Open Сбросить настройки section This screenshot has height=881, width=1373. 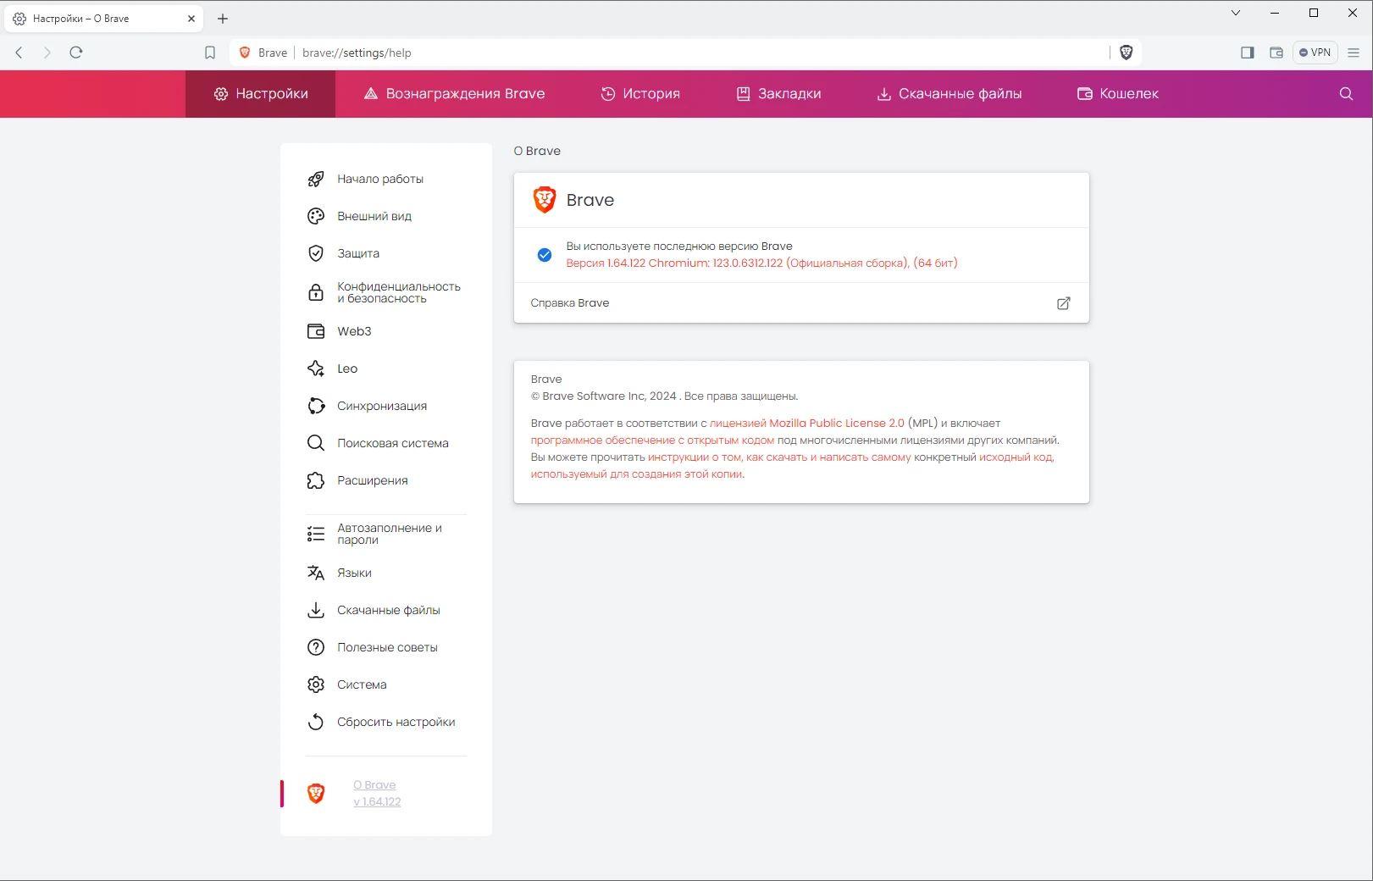tap(396, 723)
